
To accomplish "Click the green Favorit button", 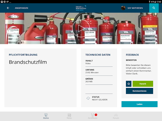I will coord(143,84).
